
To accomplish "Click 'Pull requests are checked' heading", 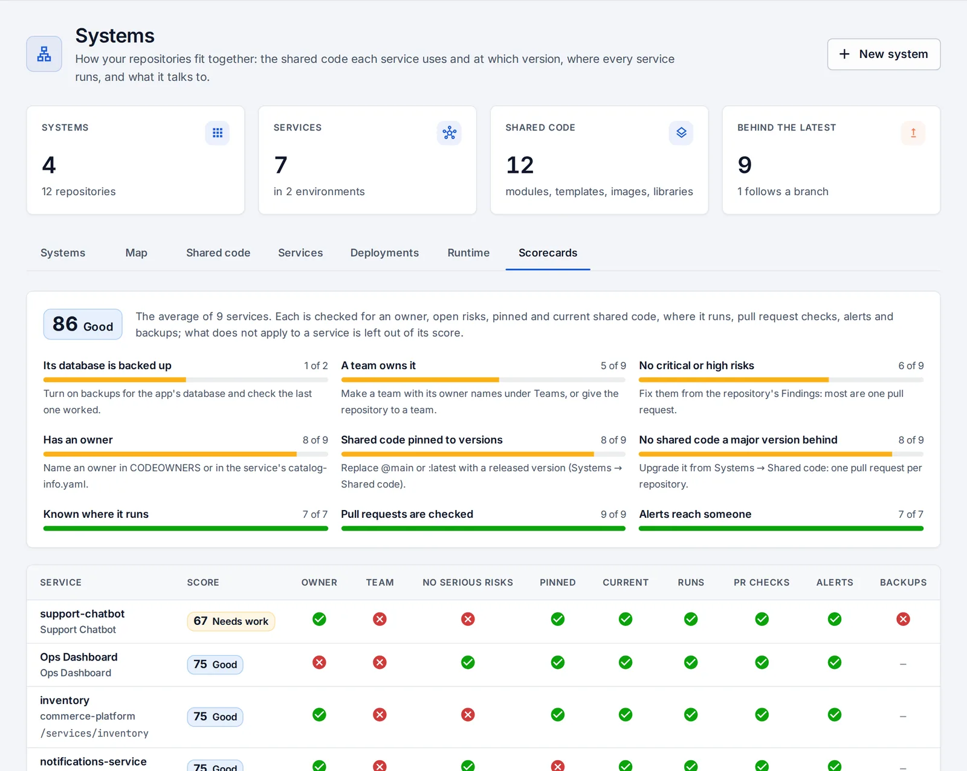I will [x=407, y=514].
